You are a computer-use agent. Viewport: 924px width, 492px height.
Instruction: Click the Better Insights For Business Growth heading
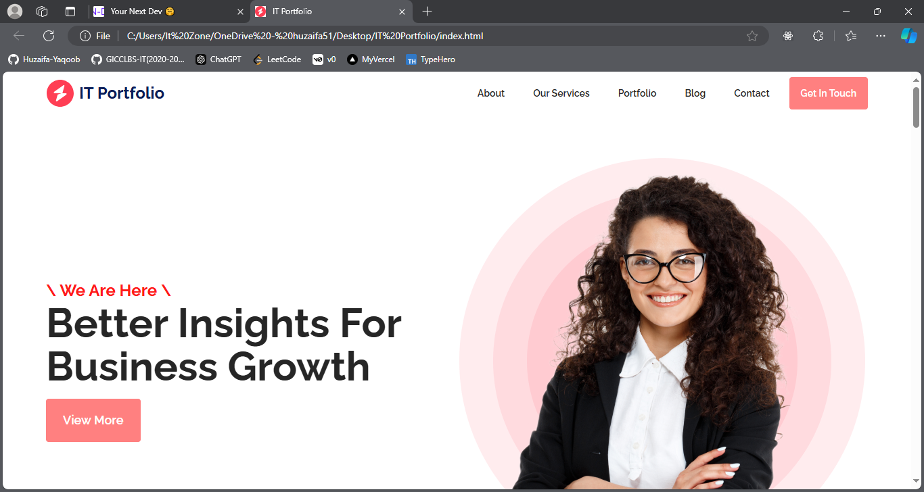(x=224, y=345)
